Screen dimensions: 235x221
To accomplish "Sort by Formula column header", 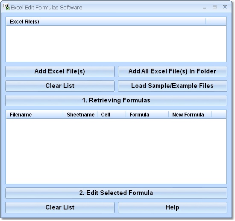I will pyautogui.click(x=147, y=115).
